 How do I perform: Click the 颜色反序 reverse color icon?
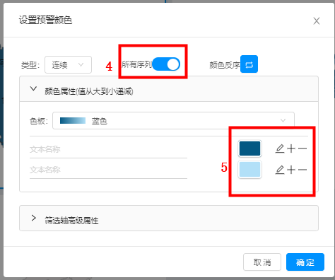click(x=249, y=64)
